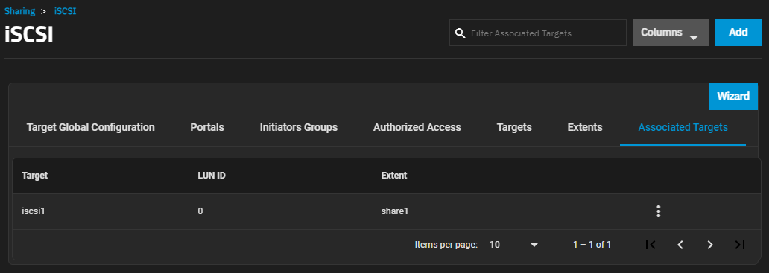This screenshot has height=273, width=769.
Task: Jump to the last page of results
Action: [x=740, y=245]
